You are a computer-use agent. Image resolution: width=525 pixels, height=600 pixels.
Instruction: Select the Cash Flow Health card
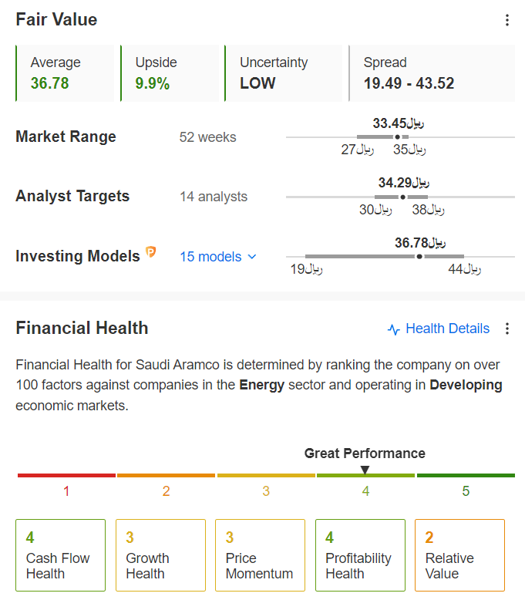click(x=60, y=554)
